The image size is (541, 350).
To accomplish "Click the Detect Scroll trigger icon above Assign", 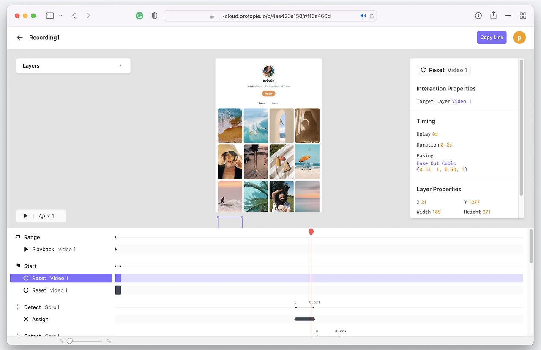I will point(18,307).
